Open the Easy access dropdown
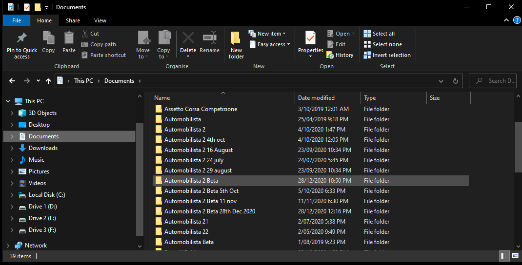The image size is (522, 265). click(x=269, y=44)
